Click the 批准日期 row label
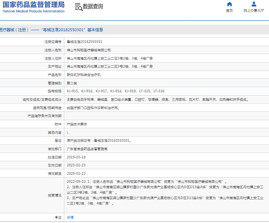Viewport: 269px width, 223px height. tap(55, 157)
